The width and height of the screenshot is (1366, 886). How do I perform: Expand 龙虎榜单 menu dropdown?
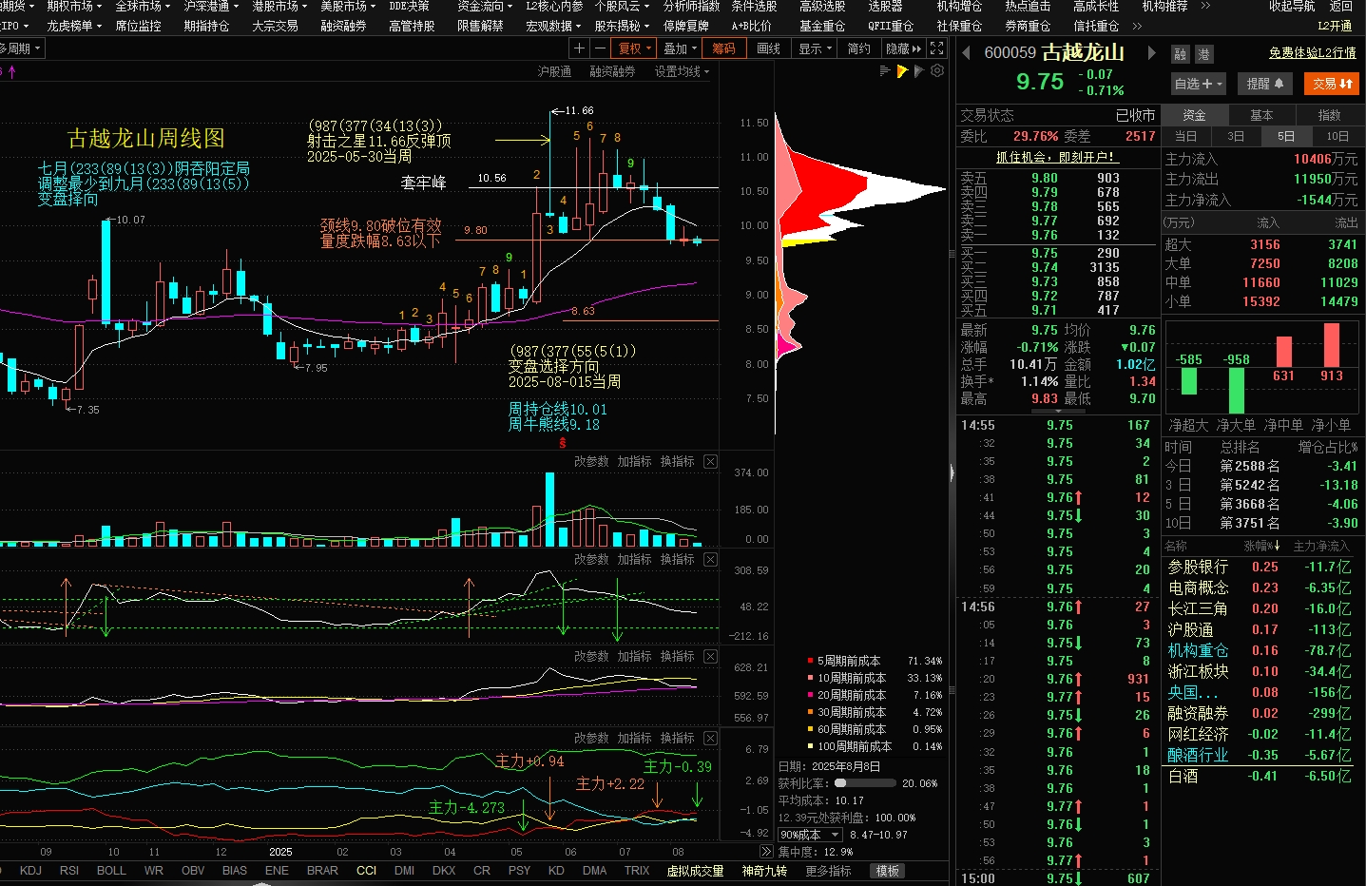[x=74, y=26]
